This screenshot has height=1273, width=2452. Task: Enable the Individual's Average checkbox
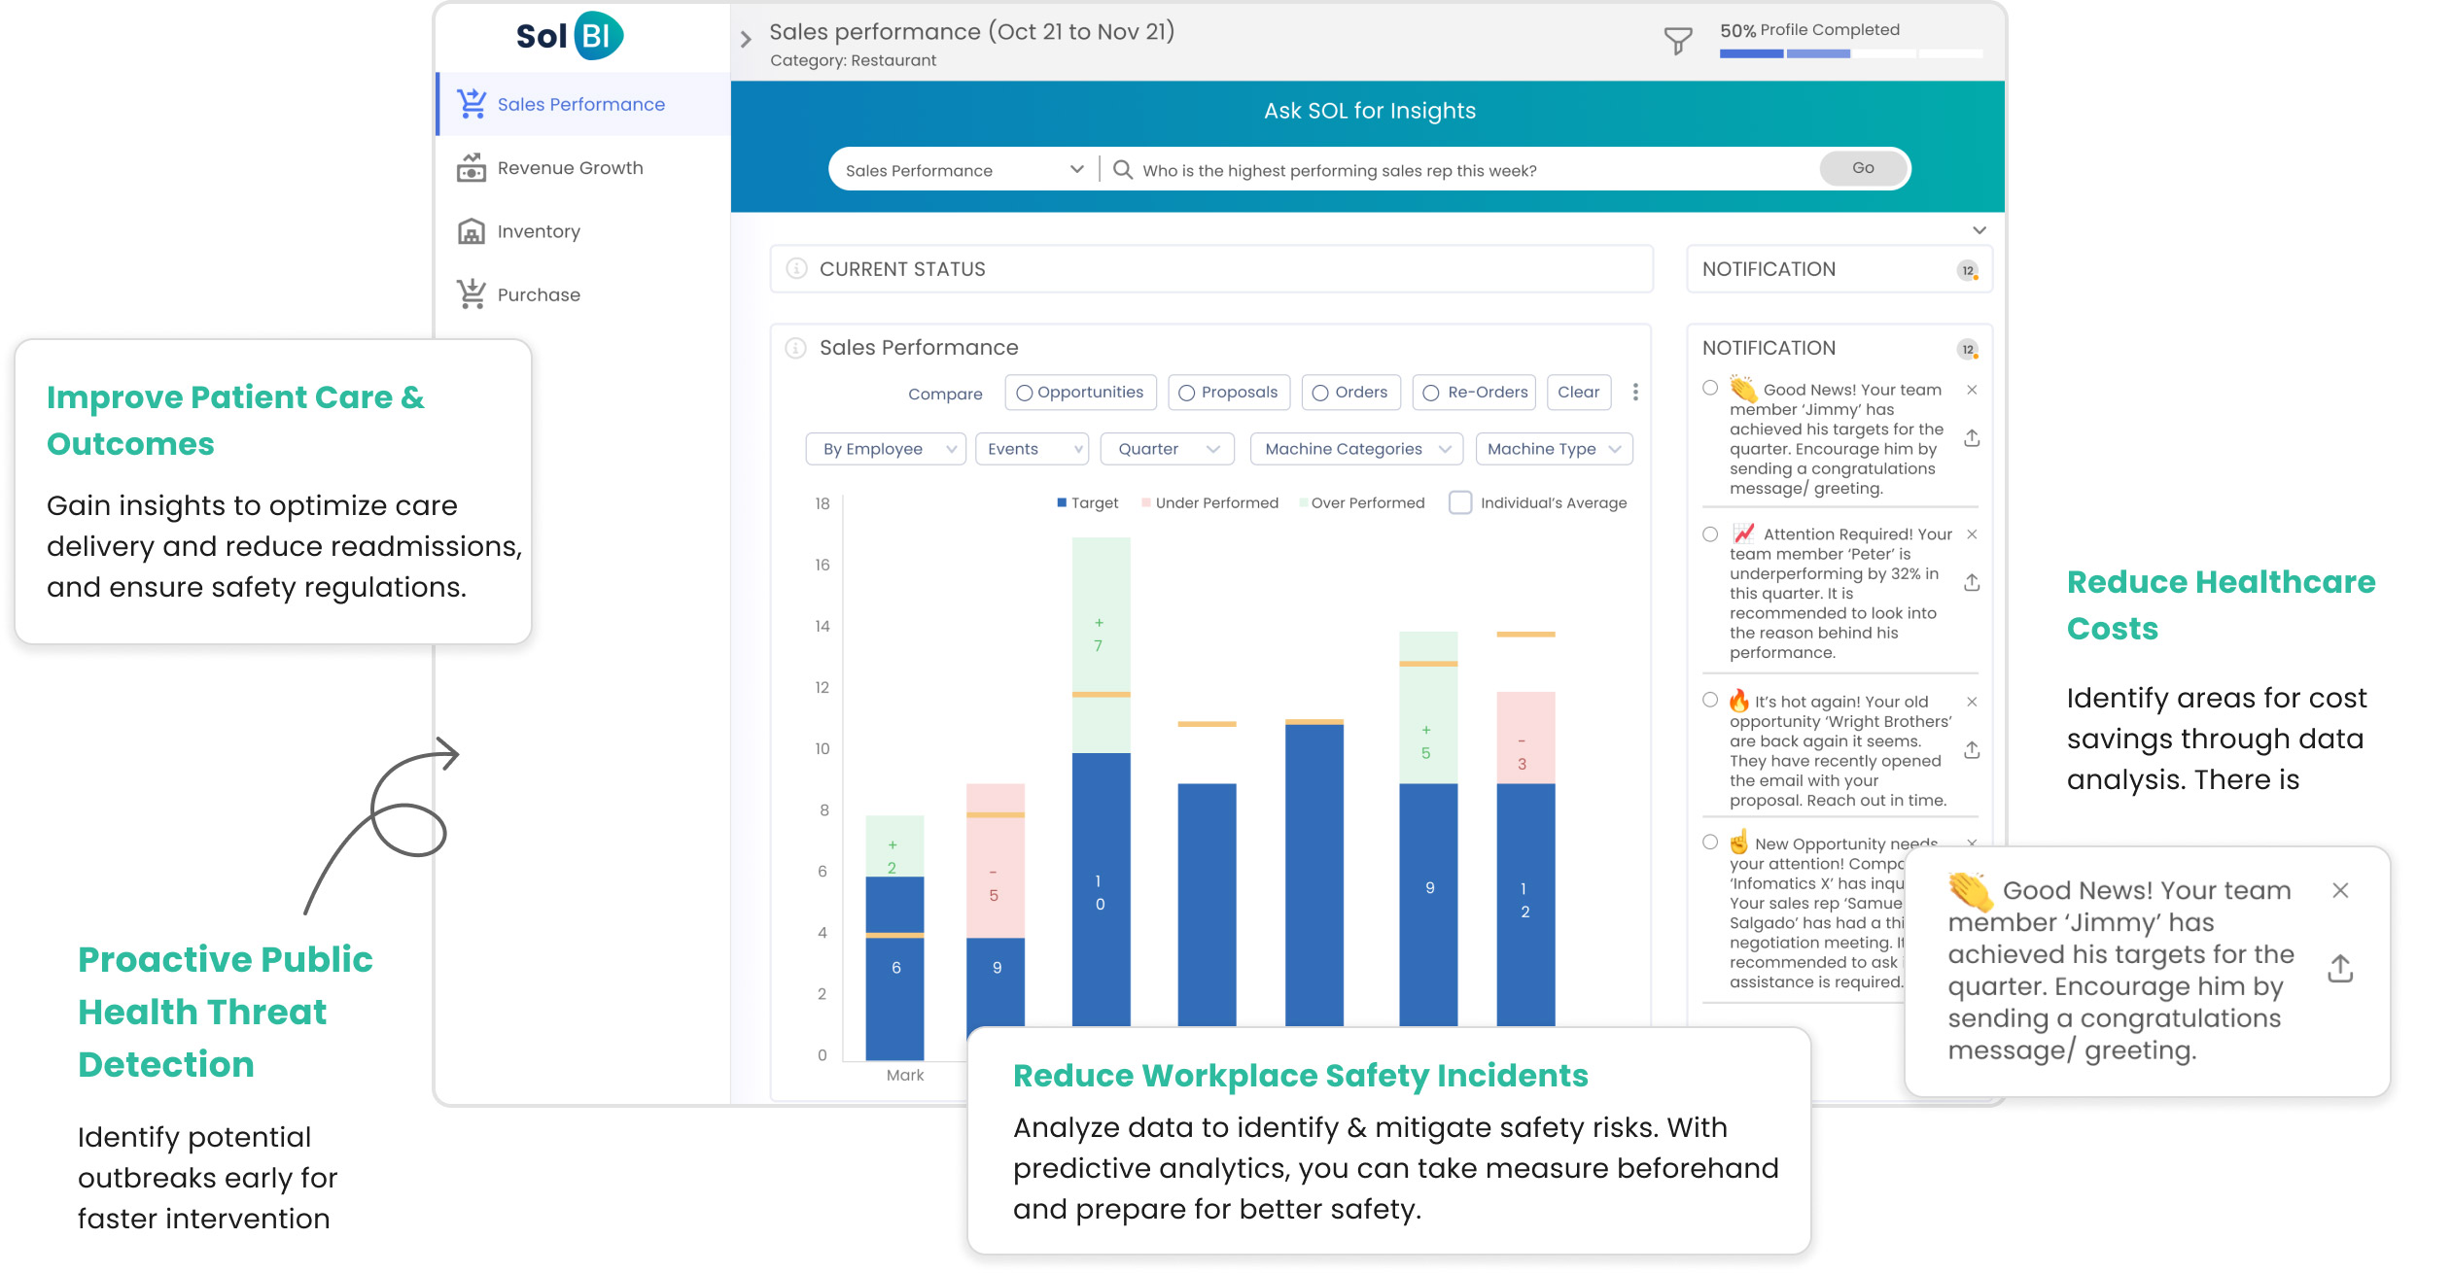tap(1459, 502)
